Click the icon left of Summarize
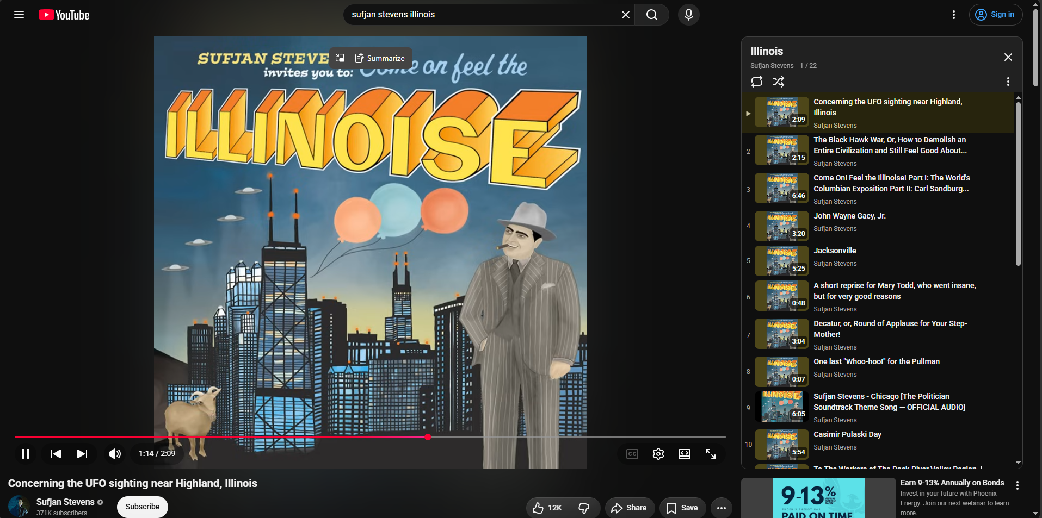The width and height of the screenshot is (1042, 518). pyautogui.click(x=340, y=58)
